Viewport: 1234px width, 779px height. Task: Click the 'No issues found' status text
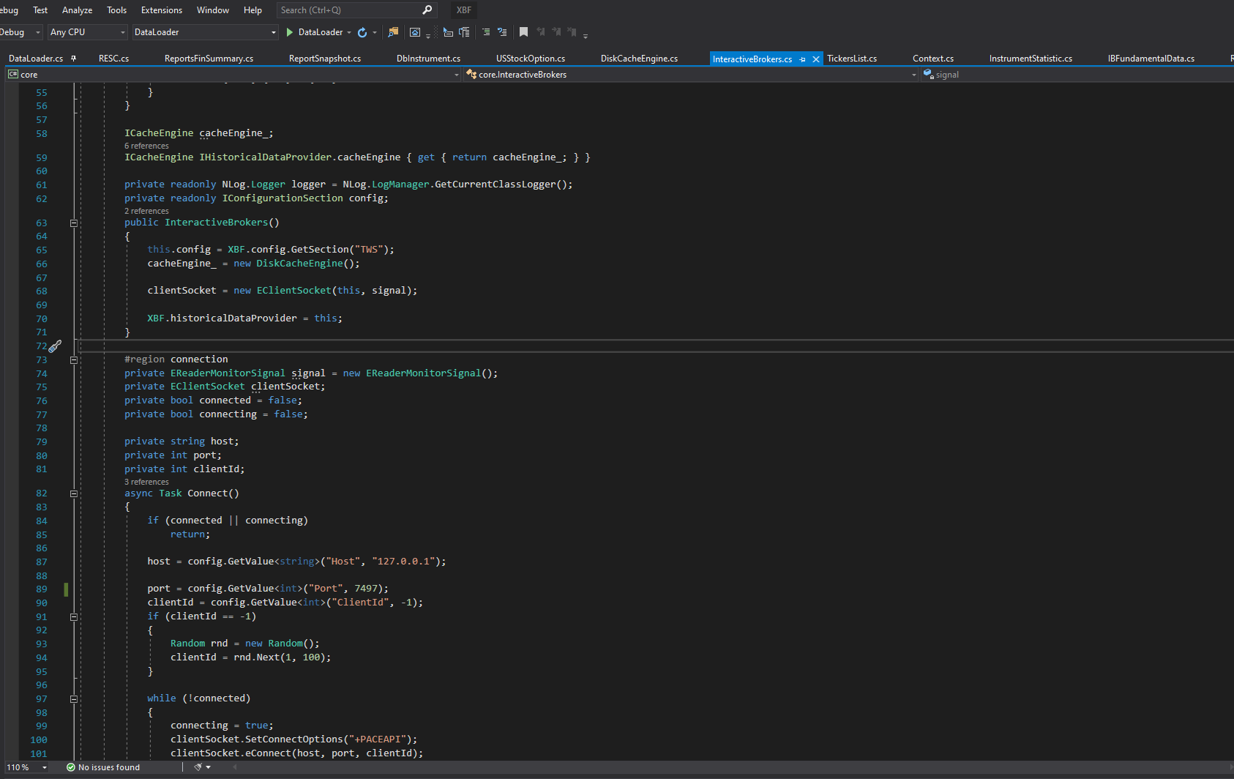(109, 767)
